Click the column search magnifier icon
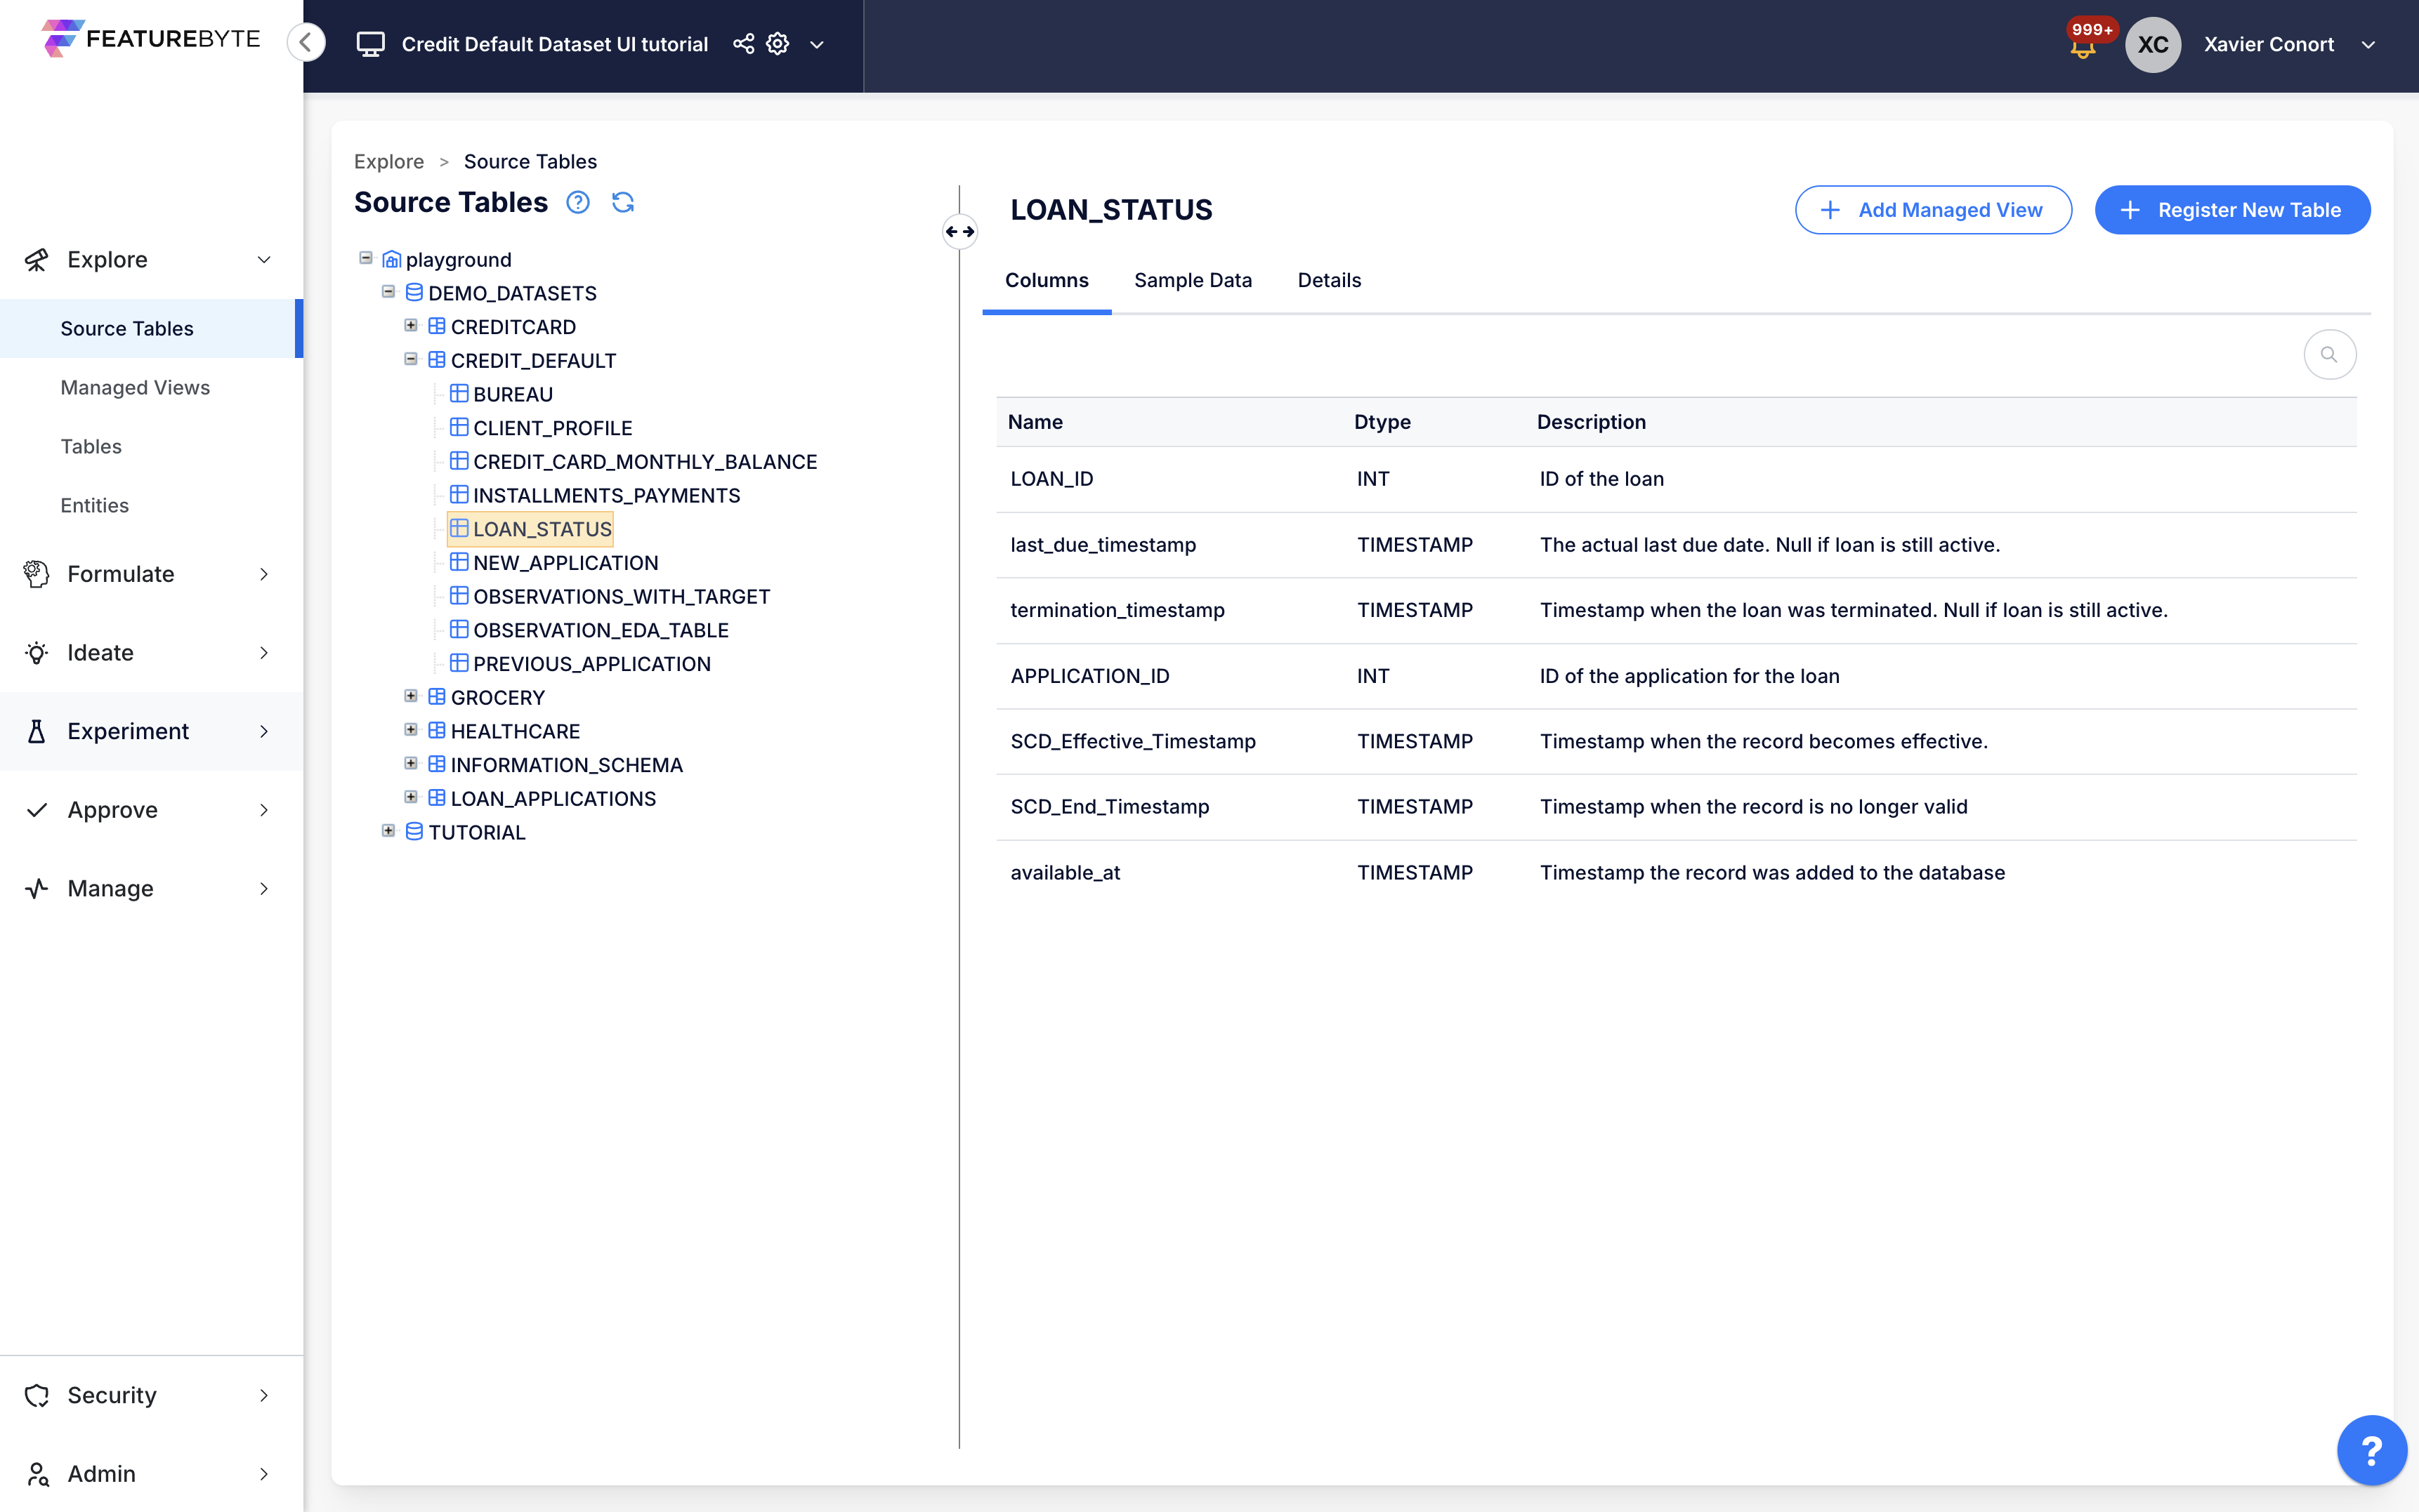This screenshot has height=1512, width=2419. pyautogui.click(x=2329, y=355)
